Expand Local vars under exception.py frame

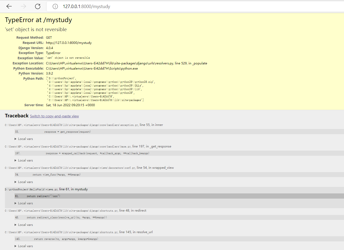coord(24,139)
